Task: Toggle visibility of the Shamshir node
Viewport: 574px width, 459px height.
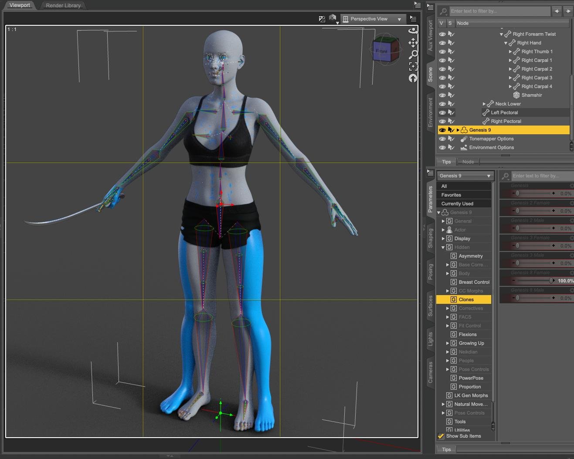Action: [442, 95]
